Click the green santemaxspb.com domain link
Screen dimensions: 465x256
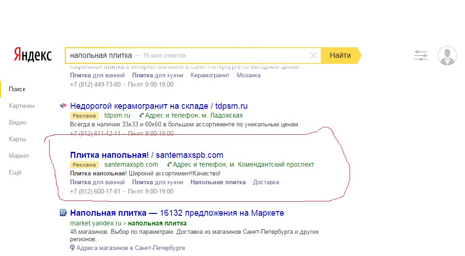[131, 164]
